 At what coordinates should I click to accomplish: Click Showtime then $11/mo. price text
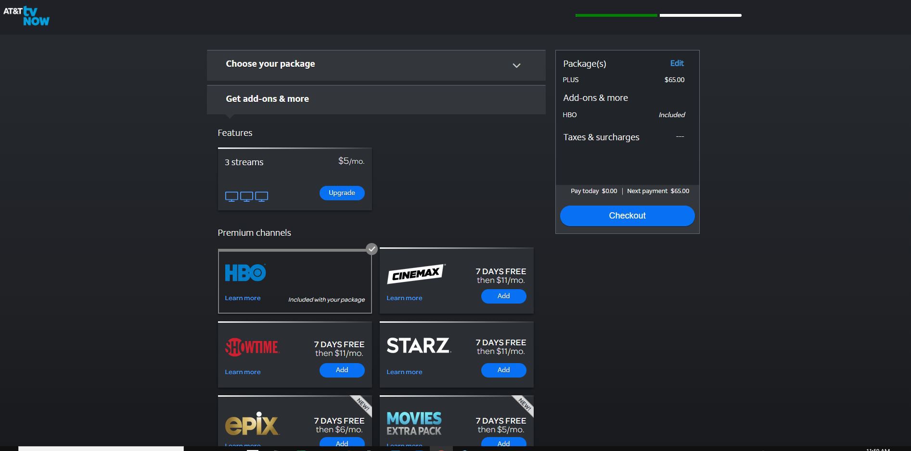(x=339, y=353)
